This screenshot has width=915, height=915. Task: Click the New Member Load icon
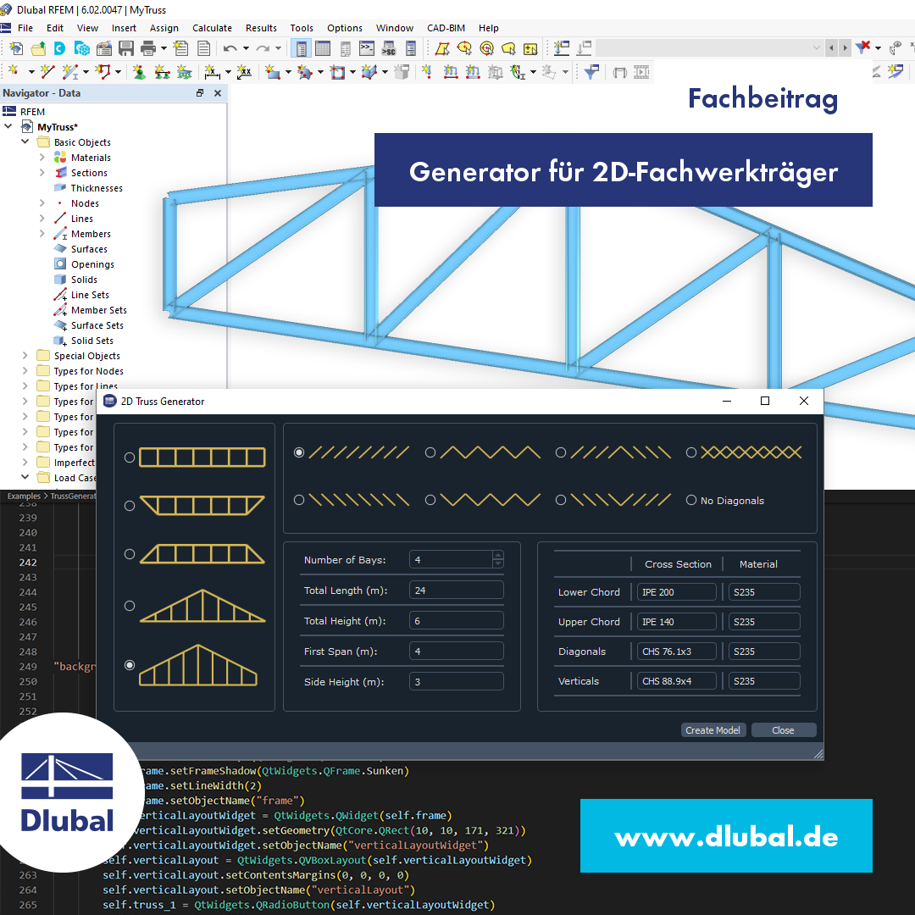point(451,72)
